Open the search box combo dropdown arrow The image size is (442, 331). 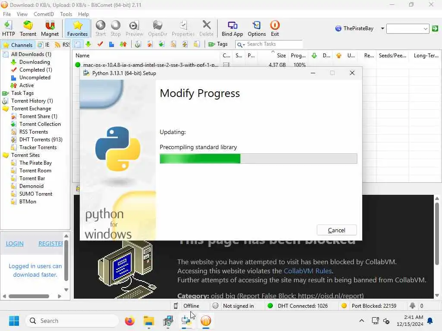point(425,29)
